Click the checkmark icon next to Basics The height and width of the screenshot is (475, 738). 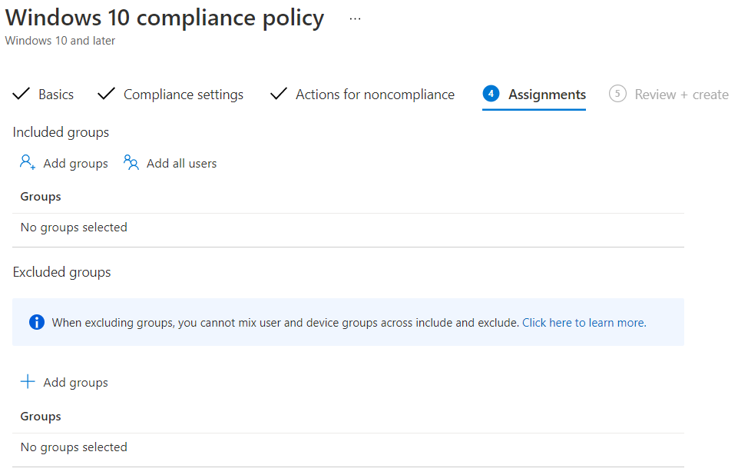(x=21, y=93)
